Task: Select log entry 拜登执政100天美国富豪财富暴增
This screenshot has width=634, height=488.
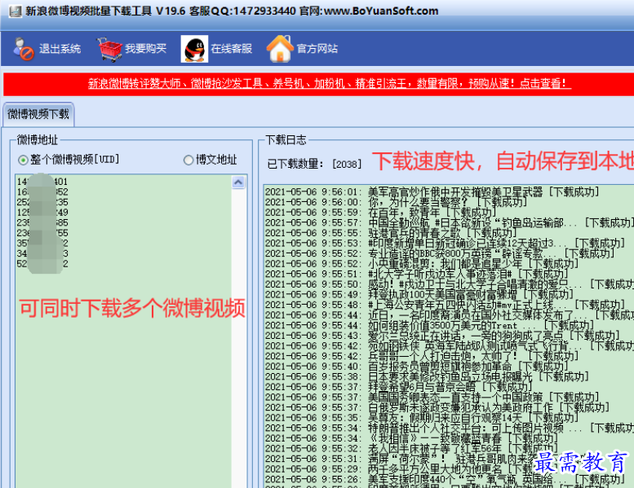Action: (419, 294)
